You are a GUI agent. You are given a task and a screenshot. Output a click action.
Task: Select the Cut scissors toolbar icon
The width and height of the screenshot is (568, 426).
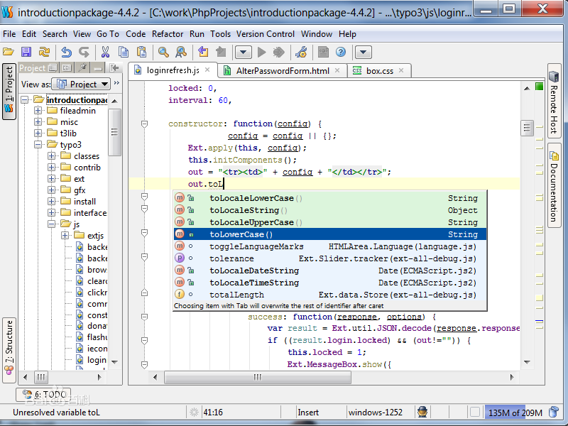tap(105, 52)
